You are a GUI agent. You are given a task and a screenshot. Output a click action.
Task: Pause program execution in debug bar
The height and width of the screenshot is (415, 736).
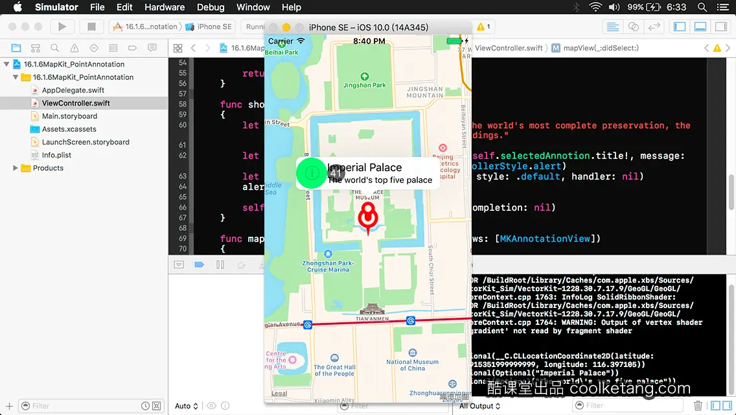(x=220, y=265)
